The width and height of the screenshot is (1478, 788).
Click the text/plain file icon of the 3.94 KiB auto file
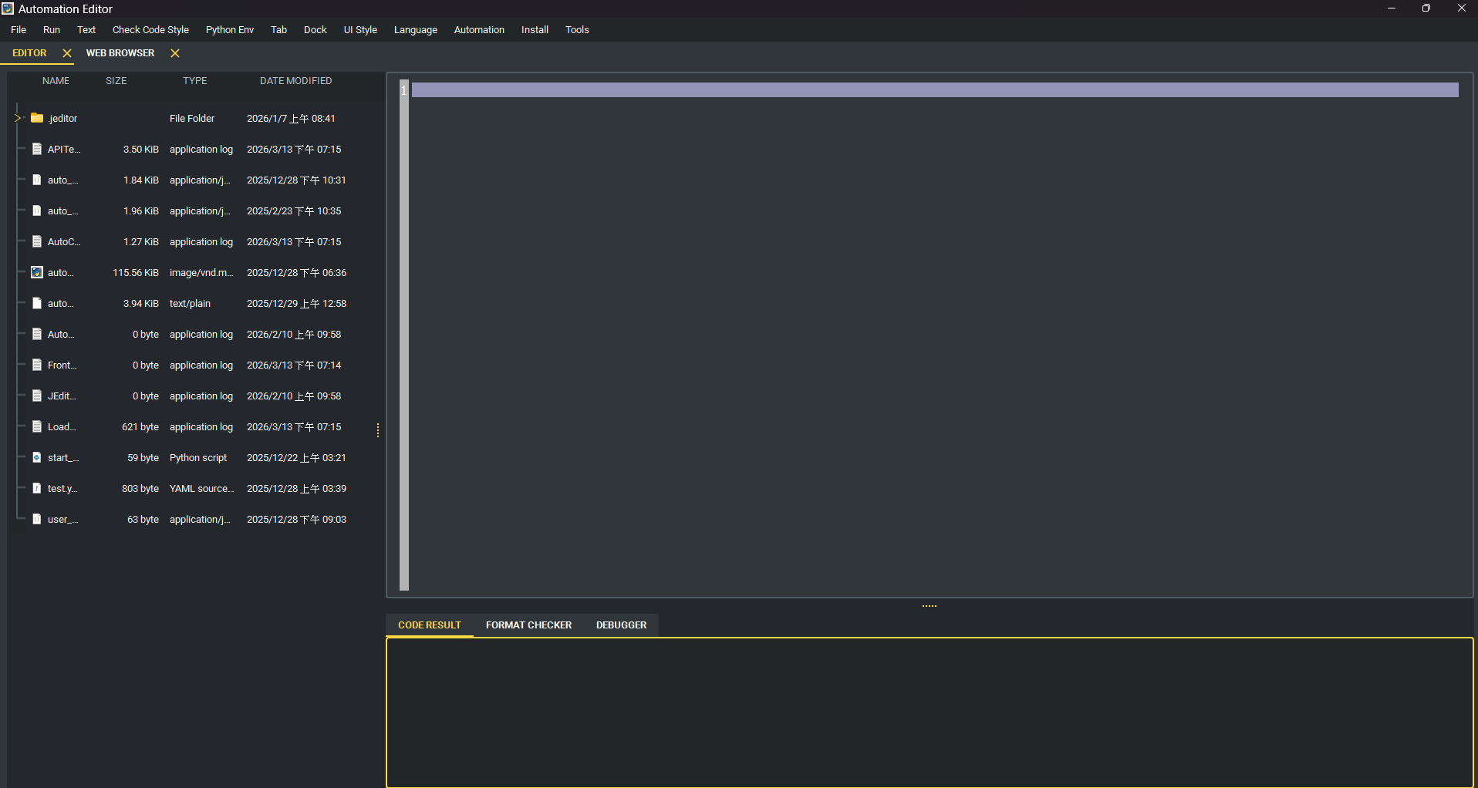36,302
